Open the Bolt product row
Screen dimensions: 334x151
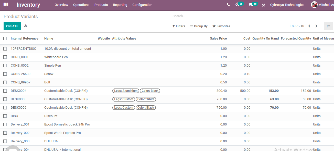tap(167, 82)
